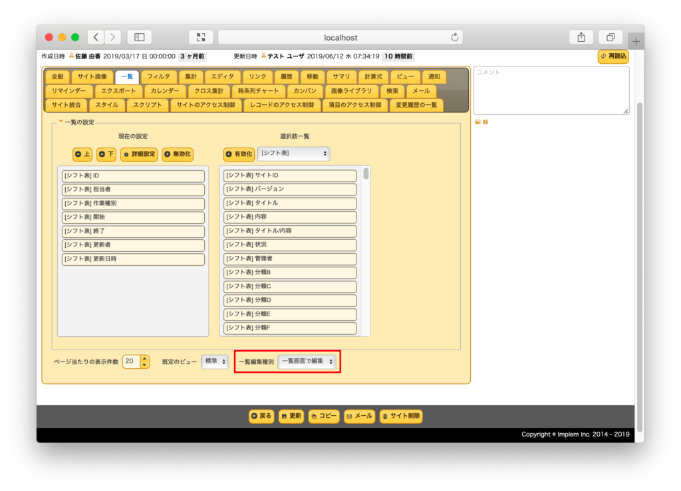The image size is (681, 491).
Task: Select [シフト表] サイトID in options list
Action: (x=290, y=175)
